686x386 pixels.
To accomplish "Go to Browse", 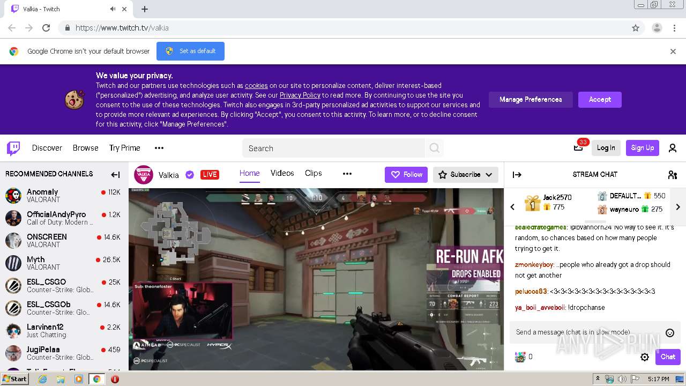I will pyautogui.click(x=86, y=148).
